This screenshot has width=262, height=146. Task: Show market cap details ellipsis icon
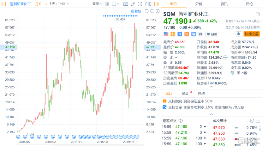[225, 57]
